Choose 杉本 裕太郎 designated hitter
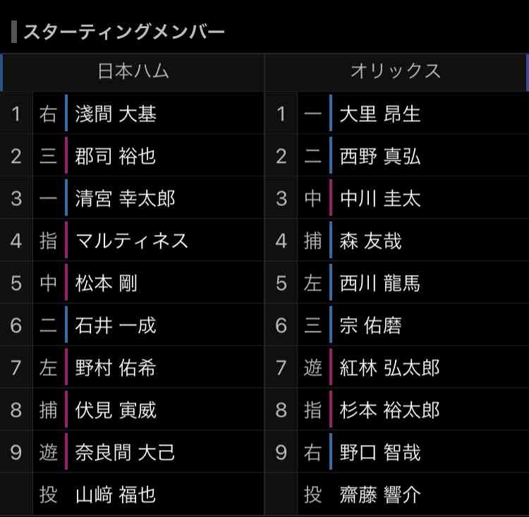This screenshot has height=517, width=529. [x=389, y=410]
